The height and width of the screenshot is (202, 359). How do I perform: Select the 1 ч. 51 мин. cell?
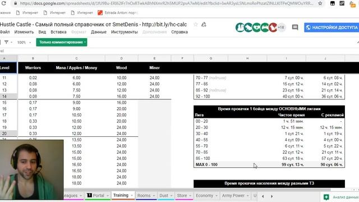[287, 121]
